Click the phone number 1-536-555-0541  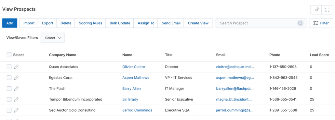coord(283,99)
